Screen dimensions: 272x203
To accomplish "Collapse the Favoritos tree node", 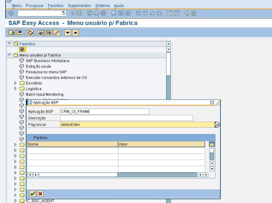I will pos(10,44).
